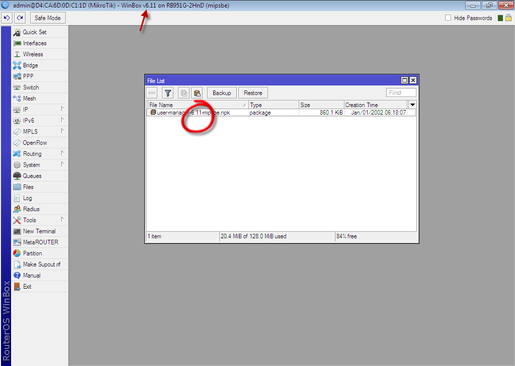
Task: Expand the MPLS submenu arrow
Action: pos(62,131)
